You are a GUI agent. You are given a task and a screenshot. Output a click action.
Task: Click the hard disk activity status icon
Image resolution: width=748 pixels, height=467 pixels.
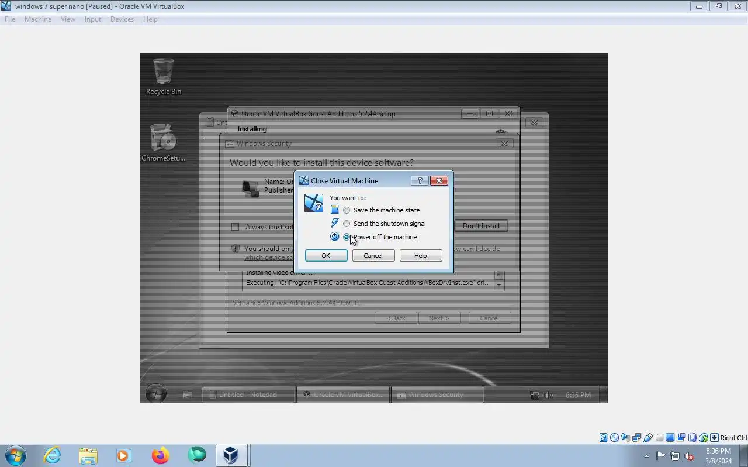tap(604, 438)
